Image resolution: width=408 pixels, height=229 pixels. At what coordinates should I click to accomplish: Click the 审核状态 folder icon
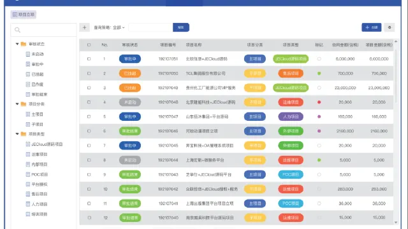(x=24, y=44)
